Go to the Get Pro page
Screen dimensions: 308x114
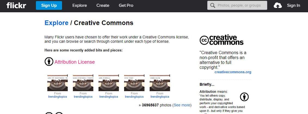[126, 5]
